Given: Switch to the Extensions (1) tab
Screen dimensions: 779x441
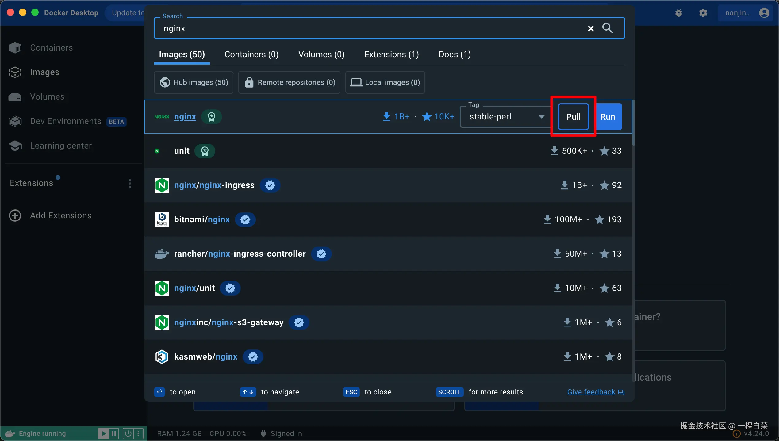Looking at the screenshot, I should coord(391,55).
